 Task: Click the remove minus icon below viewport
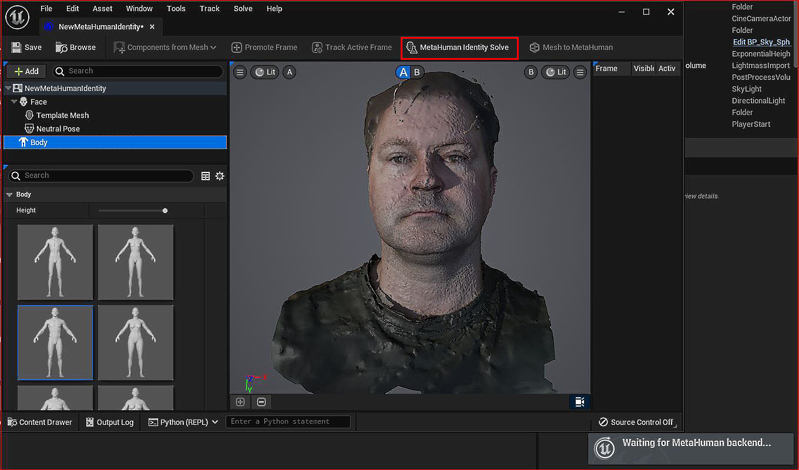pos(261,402)
